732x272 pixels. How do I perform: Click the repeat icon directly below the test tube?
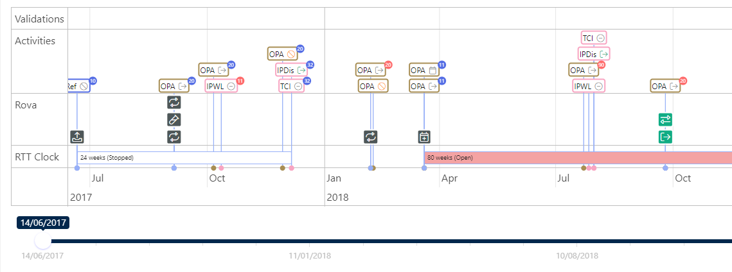pos(174,137)
